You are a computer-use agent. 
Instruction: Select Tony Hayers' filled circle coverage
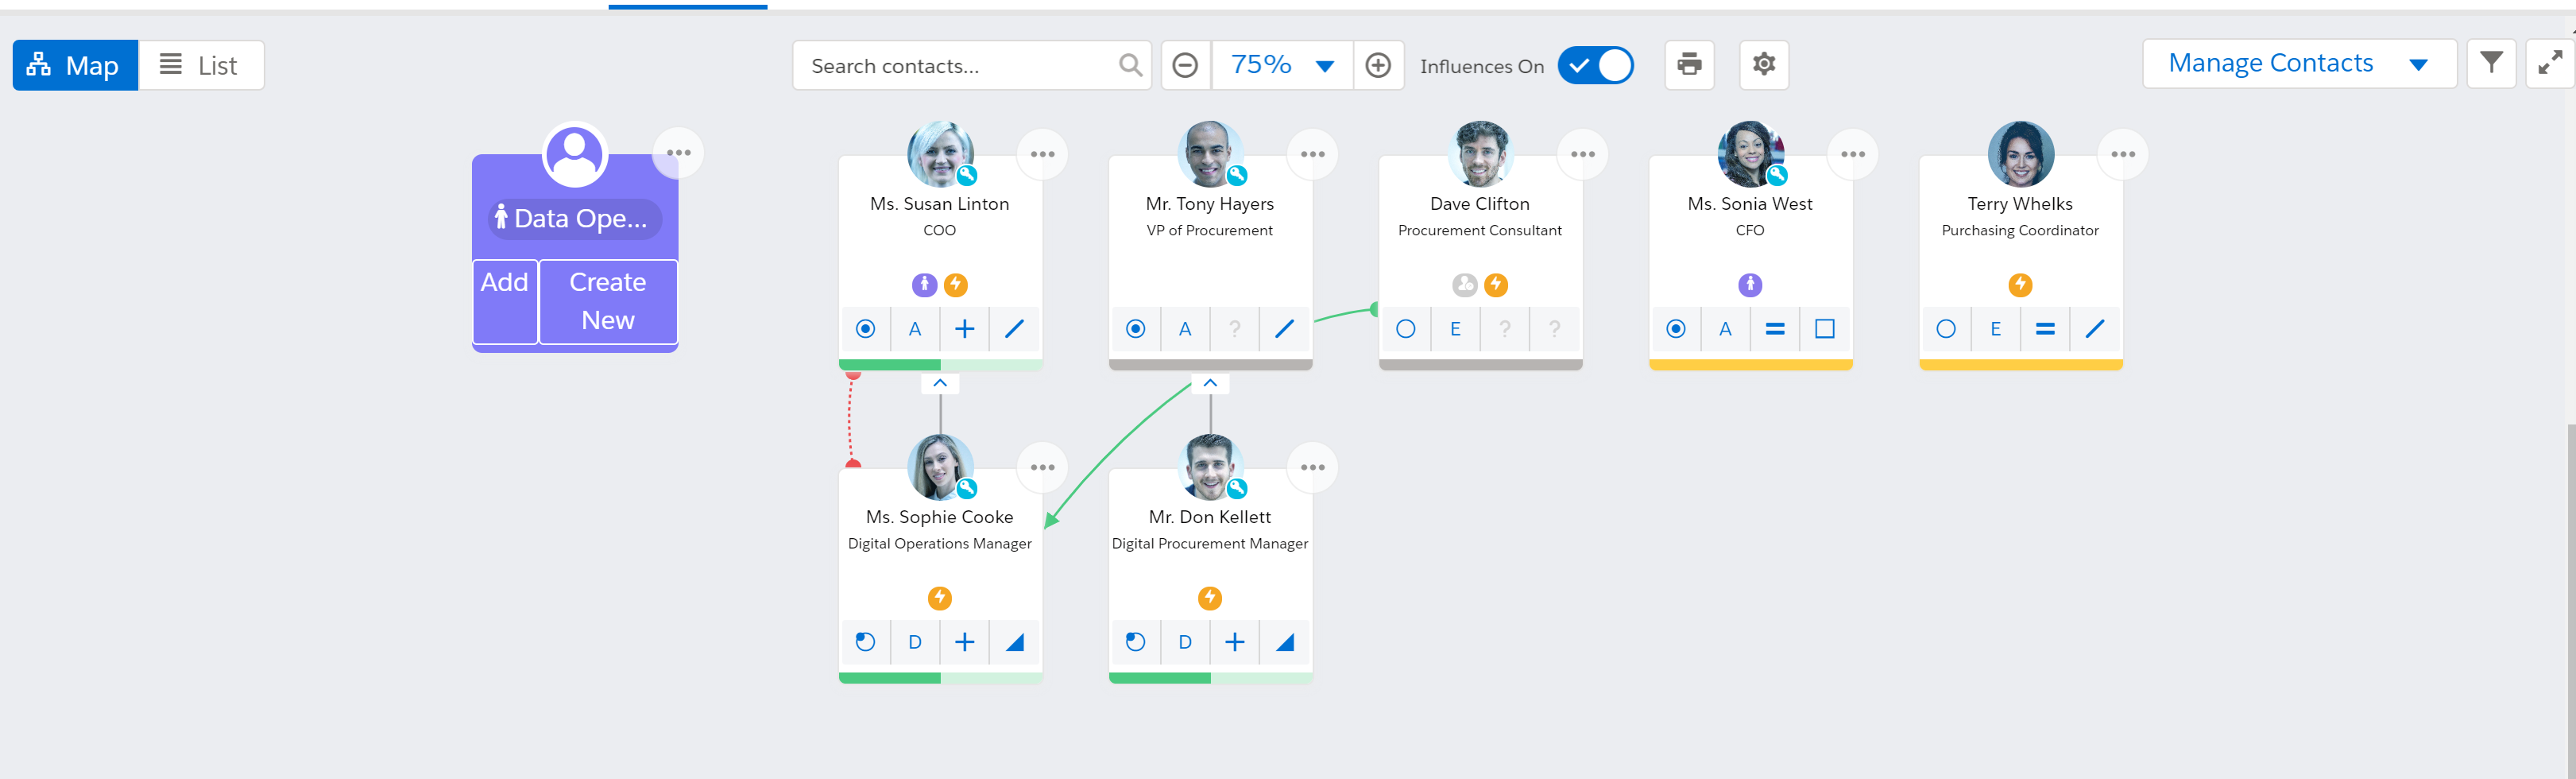pyautogui.click(x=1135, y=329)
